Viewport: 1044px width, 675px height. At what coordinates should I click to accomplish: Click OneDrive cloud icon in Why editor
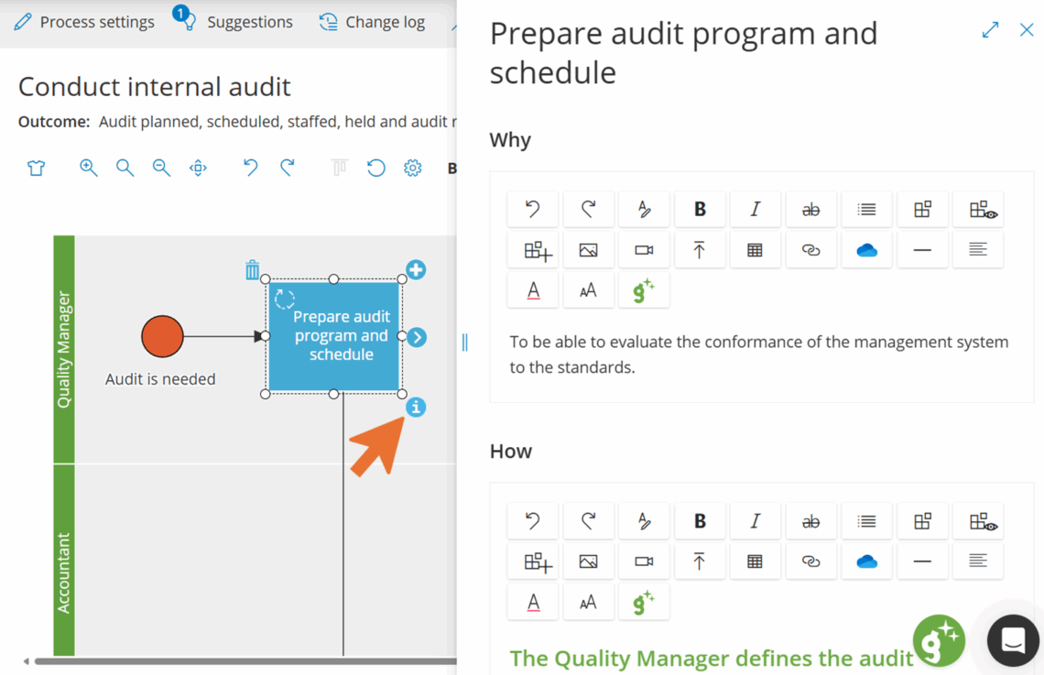click(866, 250)
